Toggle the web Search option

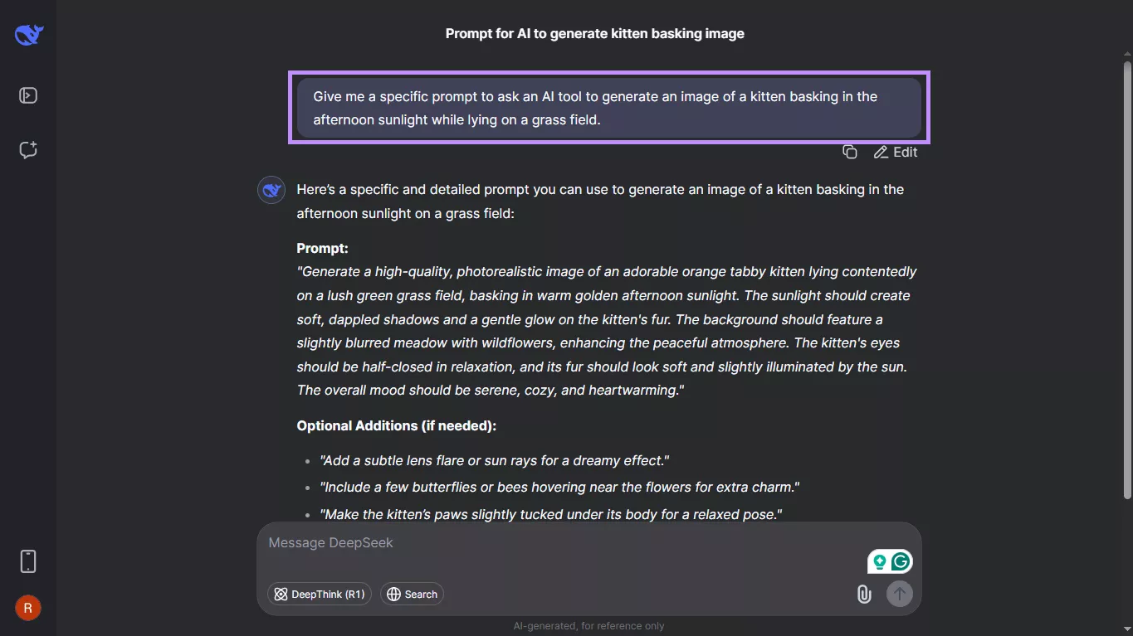[413, 594]
